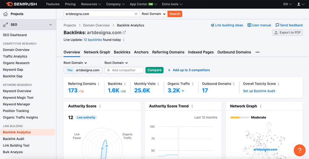The height and width of the screenshot is (159, 309).
Task: Switch to the Indexed Pages tab
Action: (201, 52)
